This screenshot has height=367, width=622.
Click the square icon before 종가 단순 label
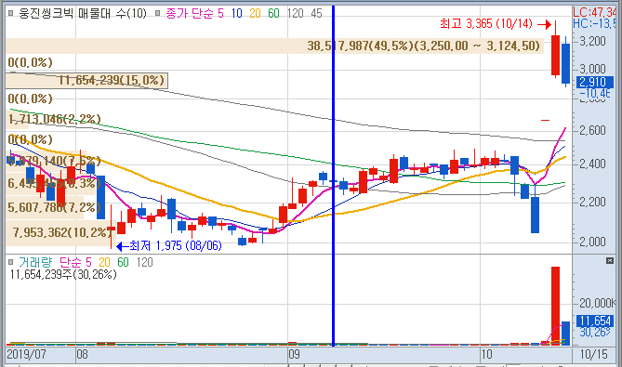pos(157,14)
